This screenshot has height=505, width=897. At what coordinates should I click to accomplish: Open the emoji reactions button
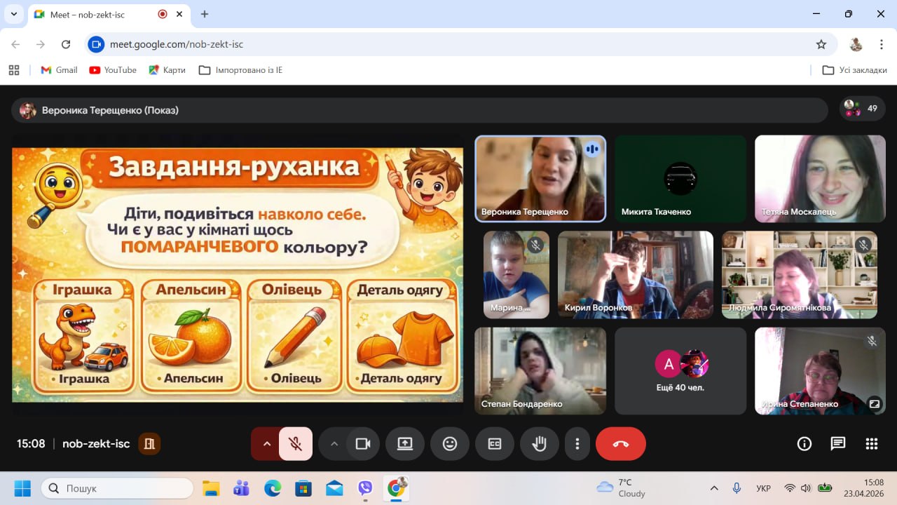pyautogui.click(x=449, y=443)
